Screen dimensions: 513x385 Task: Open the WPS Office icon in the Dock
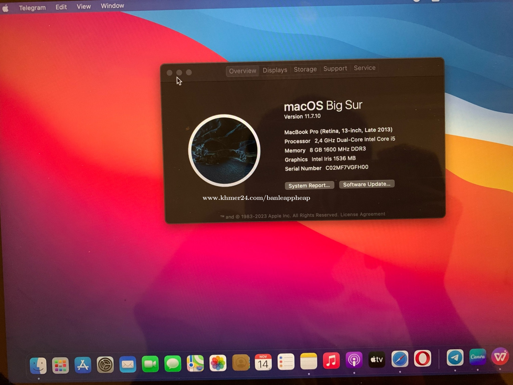(500, 357)
